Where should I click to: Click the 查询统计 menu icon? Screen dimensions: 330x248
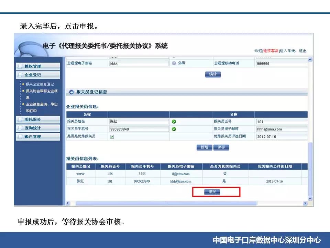tap(20, 128)
